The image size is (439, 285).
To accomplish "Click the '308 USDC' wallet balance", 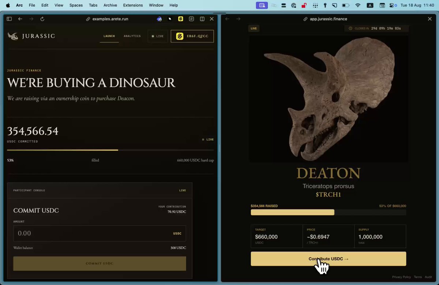I will [178, 248].
